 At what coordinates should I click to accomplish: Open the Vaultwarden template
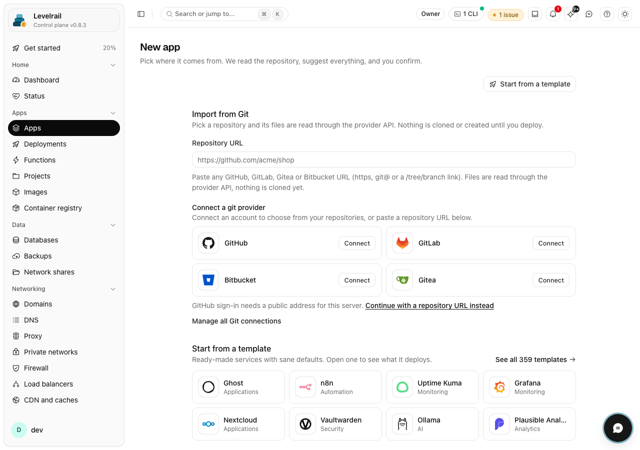[x=335, y=424]
